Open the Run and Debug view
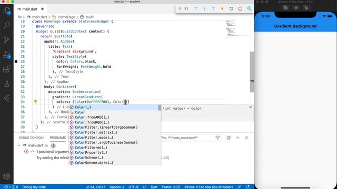 pos(7,55)
